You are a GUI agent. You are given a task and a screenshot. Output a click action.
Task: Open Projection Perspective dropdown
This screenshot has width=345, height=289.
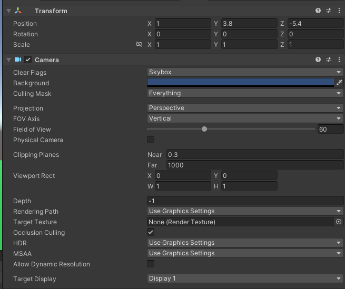pyautogui.click(x=245, y=108)
